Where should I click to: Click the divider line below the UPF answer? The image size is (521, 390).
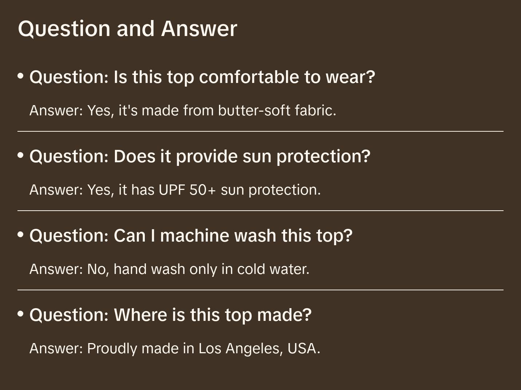260,211
